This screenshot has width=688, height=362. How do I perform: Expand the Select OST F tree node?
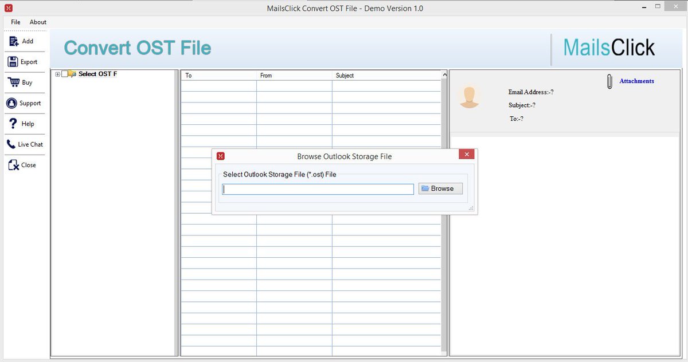(x=58, y=74)
